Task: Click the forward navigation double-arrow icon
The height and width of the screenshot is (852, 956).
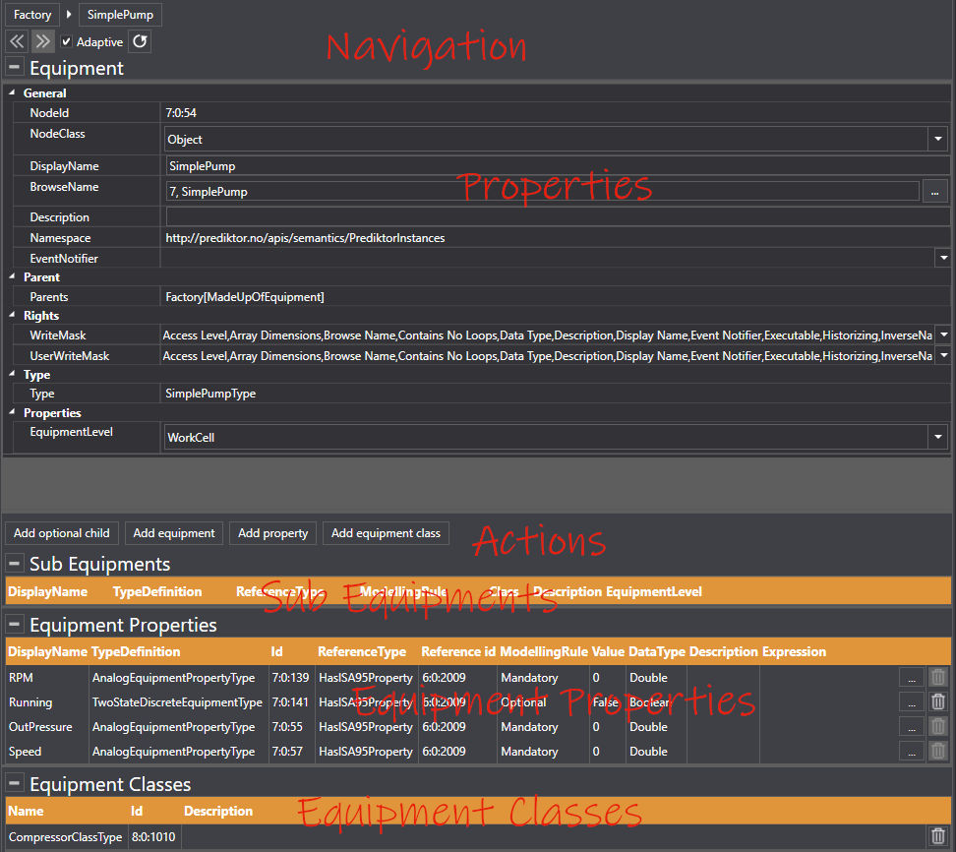Action: coord(42,41)
